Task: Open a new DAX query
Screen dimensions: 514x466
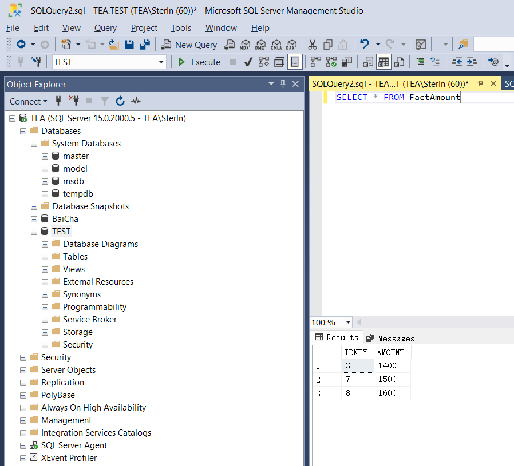Action: click(291, 45)
